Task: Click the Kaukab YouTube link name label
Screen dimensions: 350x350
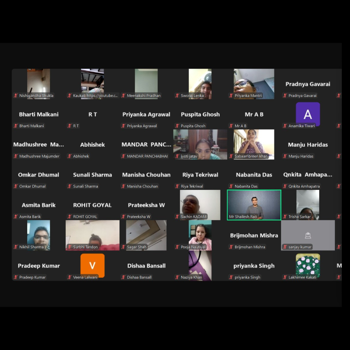Action: coord(95,96)
